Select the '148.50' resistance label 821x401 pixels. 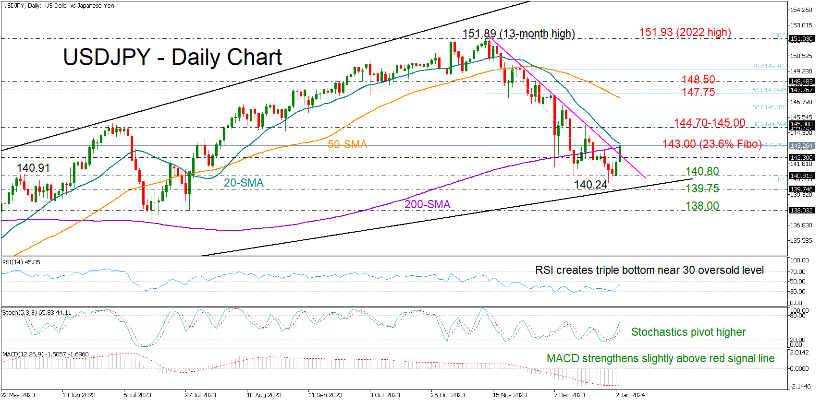pos(698,80)
